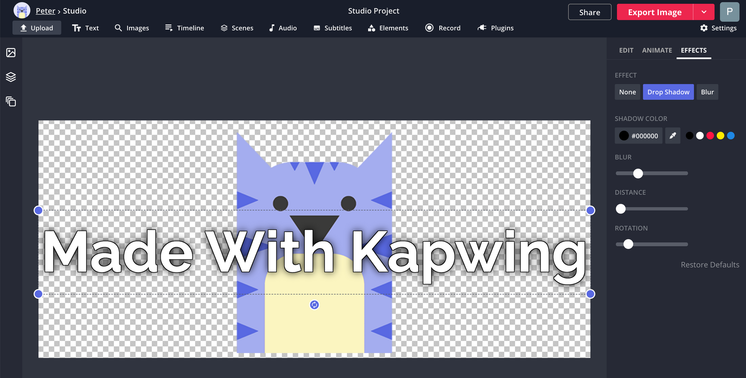Switch to the EDIT tab
This screenshot has height=378, width=746.
tap(626, 50)
